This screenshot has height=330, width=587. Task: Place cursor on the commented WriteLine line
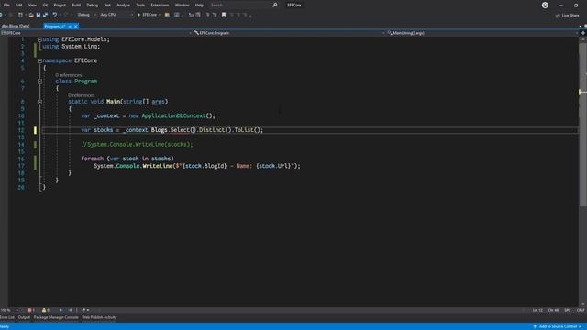(137, 145)
